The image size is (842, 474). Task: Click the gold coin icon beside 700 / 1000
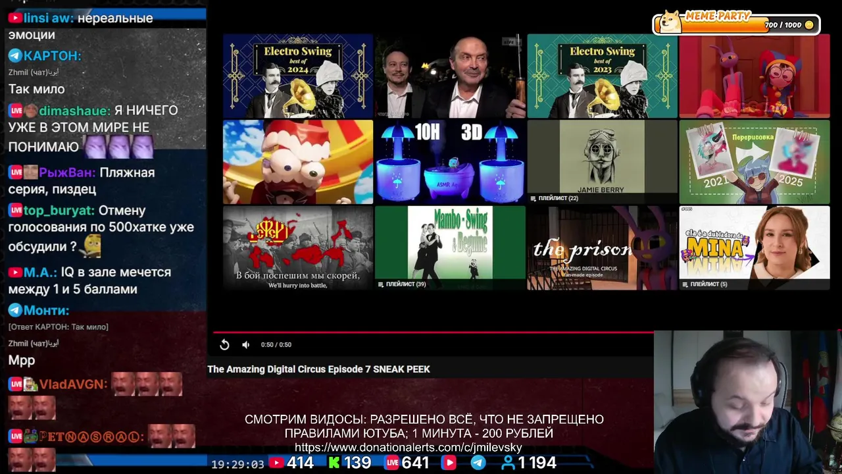point(809,25)
